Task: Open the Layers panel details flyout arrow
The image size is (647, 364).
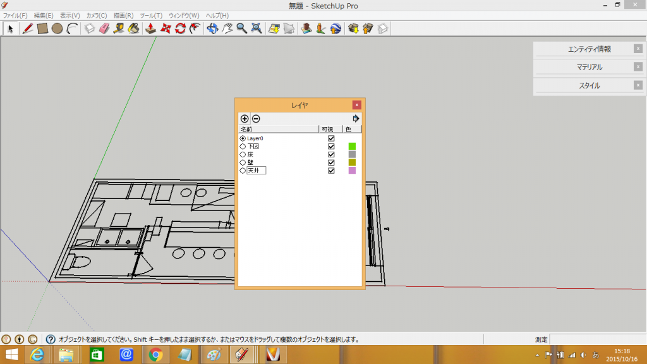Action: pyautogui.click(x=356, y=119)
